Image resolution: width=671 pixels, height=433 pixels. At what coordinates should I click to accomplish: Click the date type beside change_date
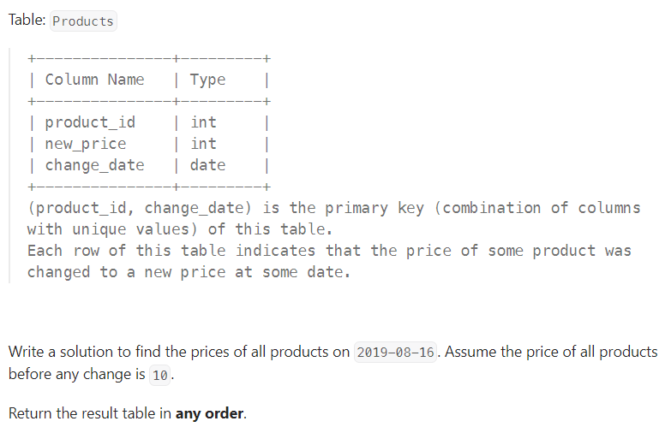207,165
